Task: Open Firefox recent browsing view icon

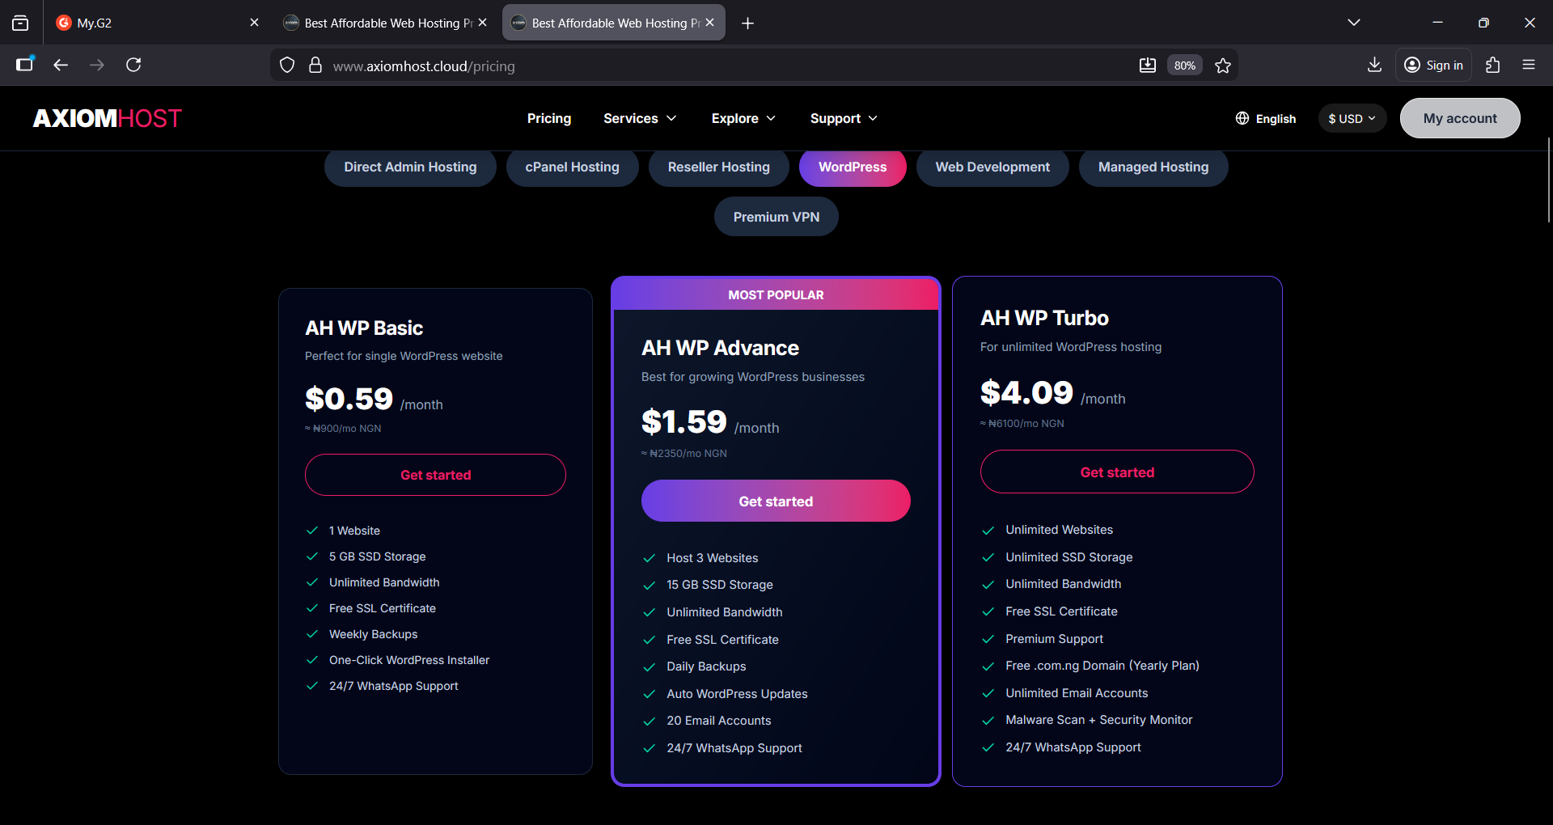Action: pyautogui.click(x=20, y=23)
